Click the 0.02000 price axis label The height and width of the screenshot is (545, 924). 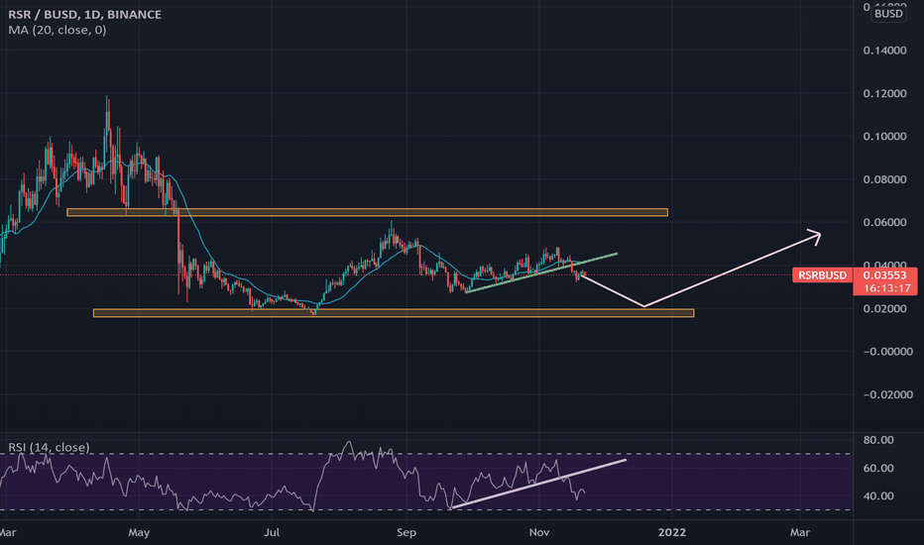click(x=884, y=309)
